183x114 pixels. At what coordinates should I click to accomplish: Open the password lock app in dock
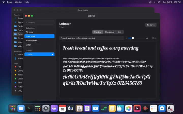[120, 108]
